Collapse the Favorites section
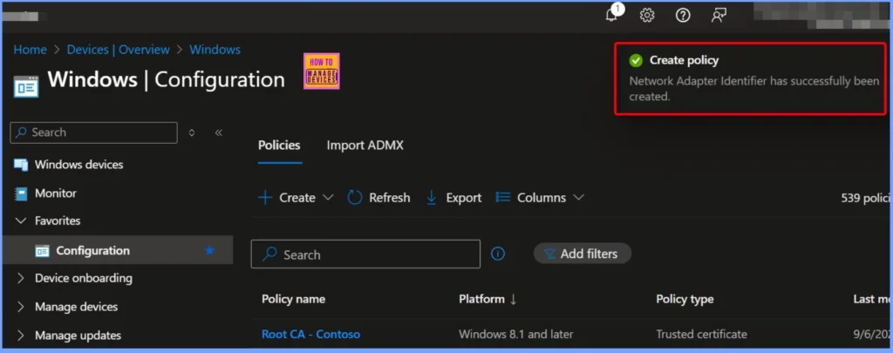Image resolution: width=893 pixels, height=353 pixels. 21,221
